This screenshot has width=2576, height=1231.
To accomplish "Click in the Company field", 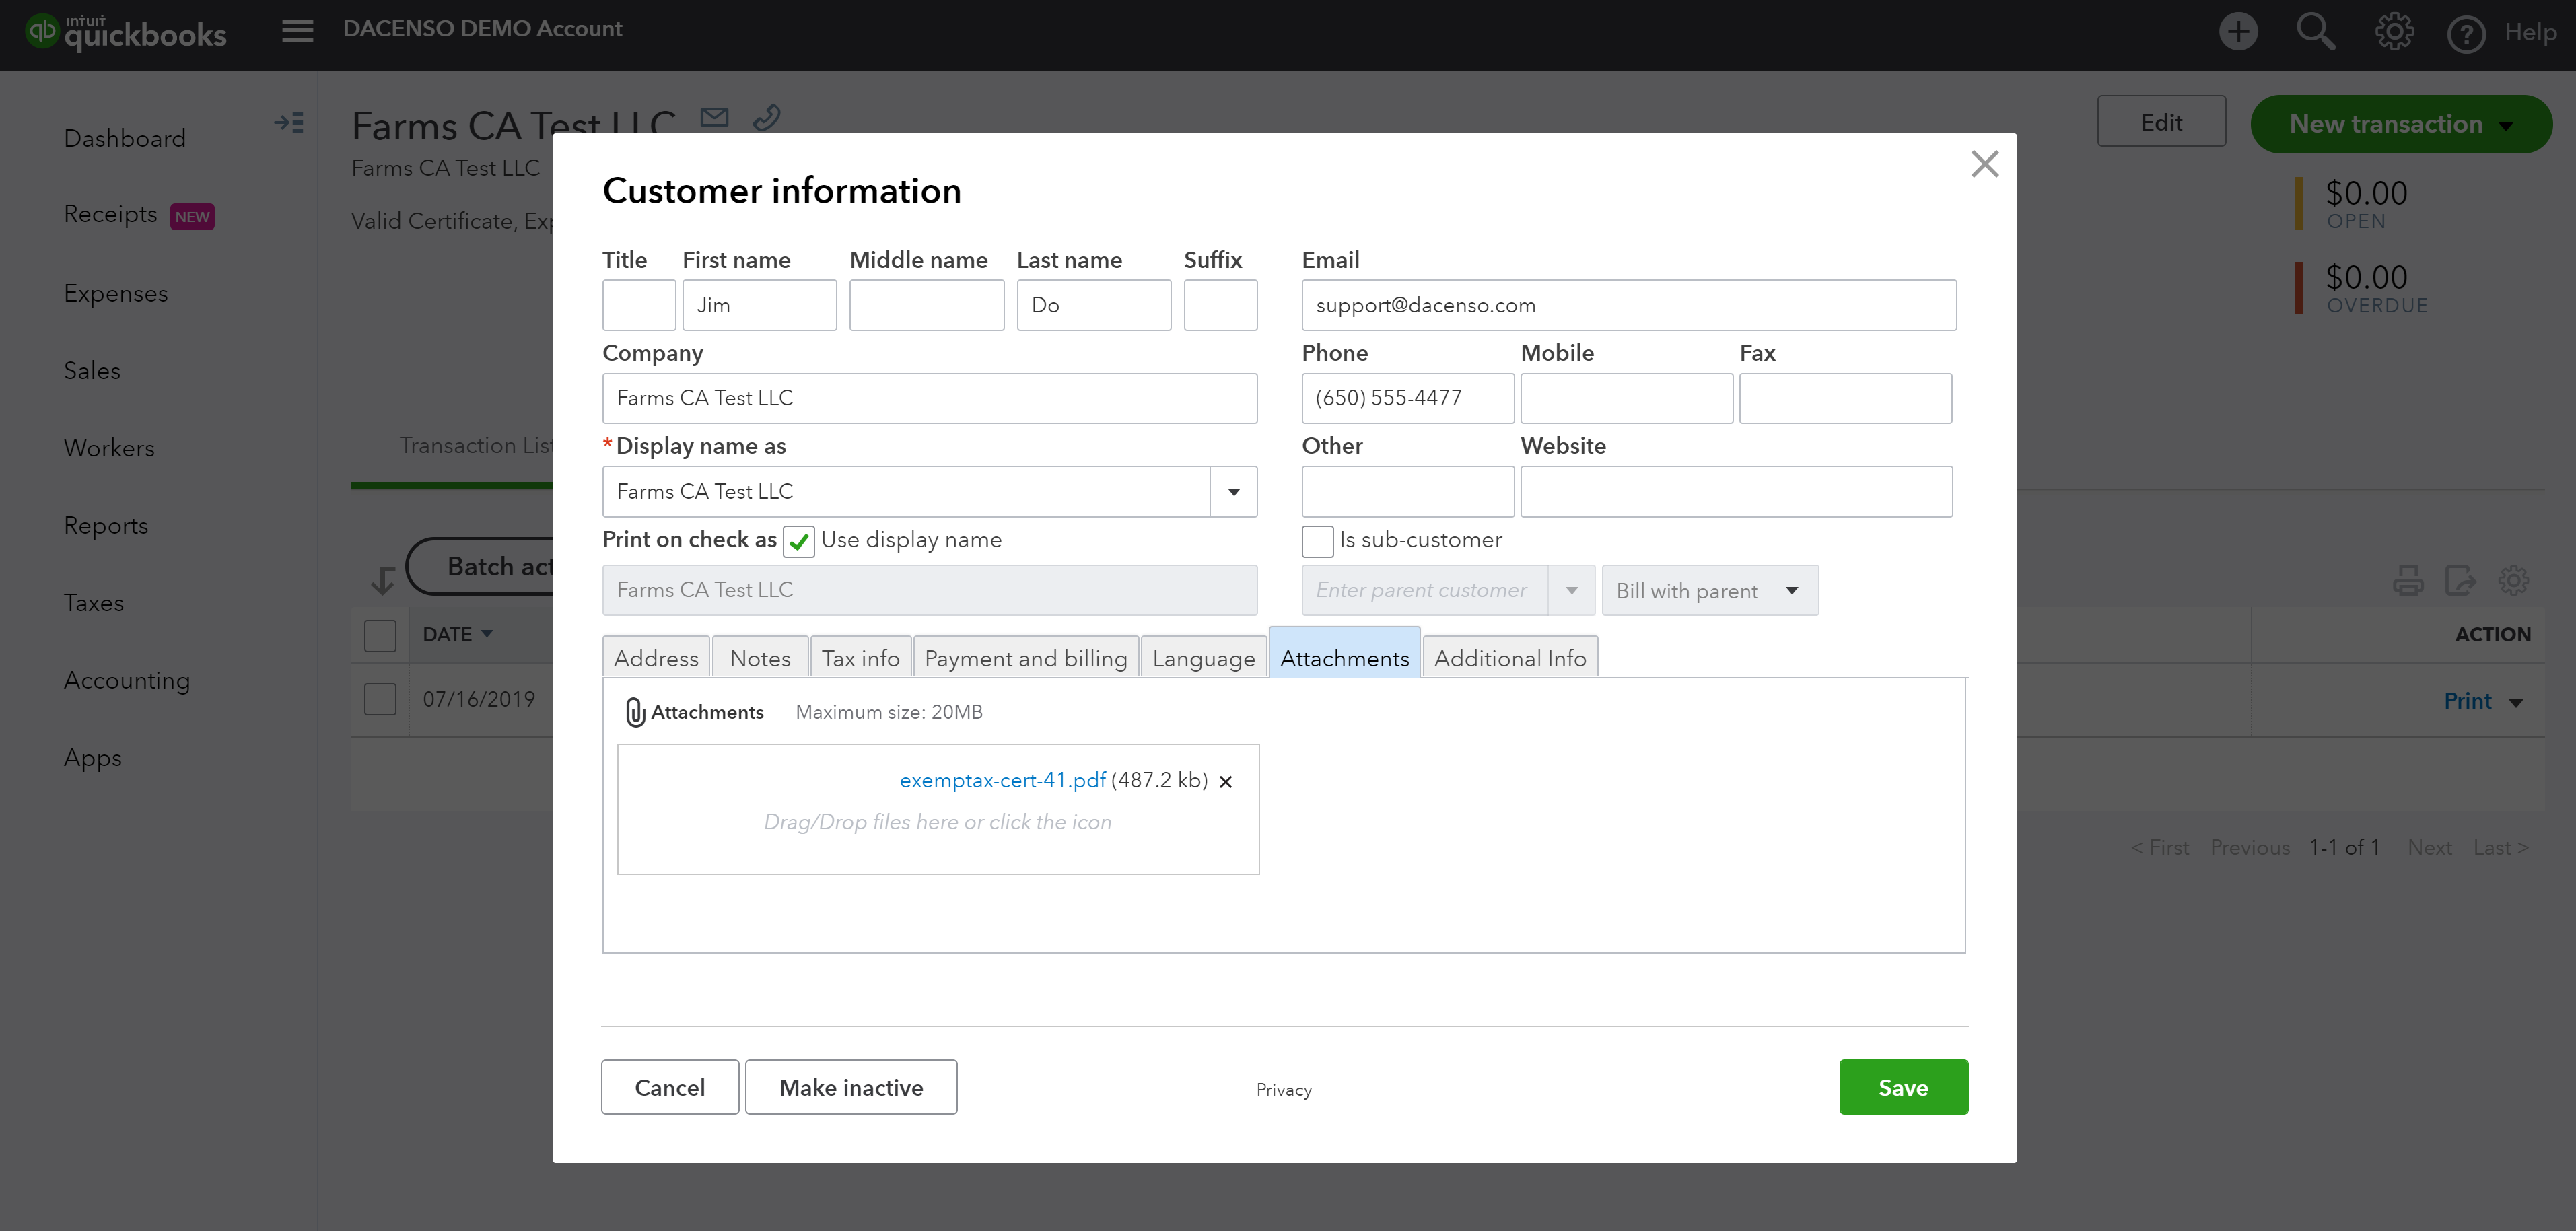I will pos(929,398).
